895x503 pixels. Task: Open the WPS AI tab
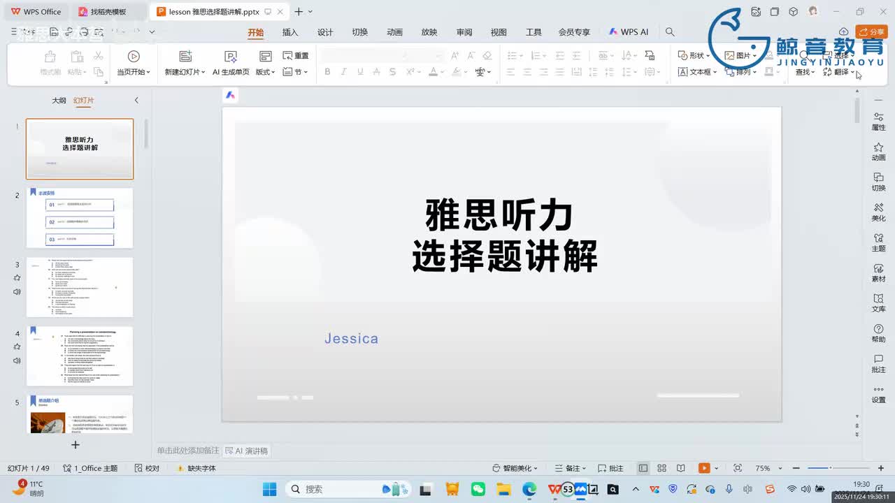(629, 32)
